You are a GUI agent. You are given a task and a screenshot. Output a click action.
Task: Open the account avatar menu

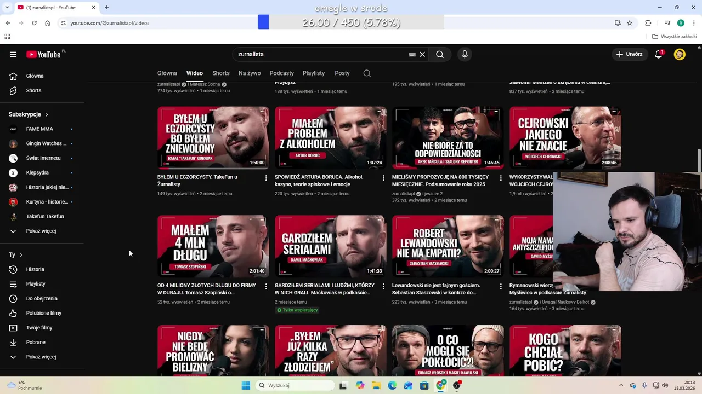click(x=680, y=54)
